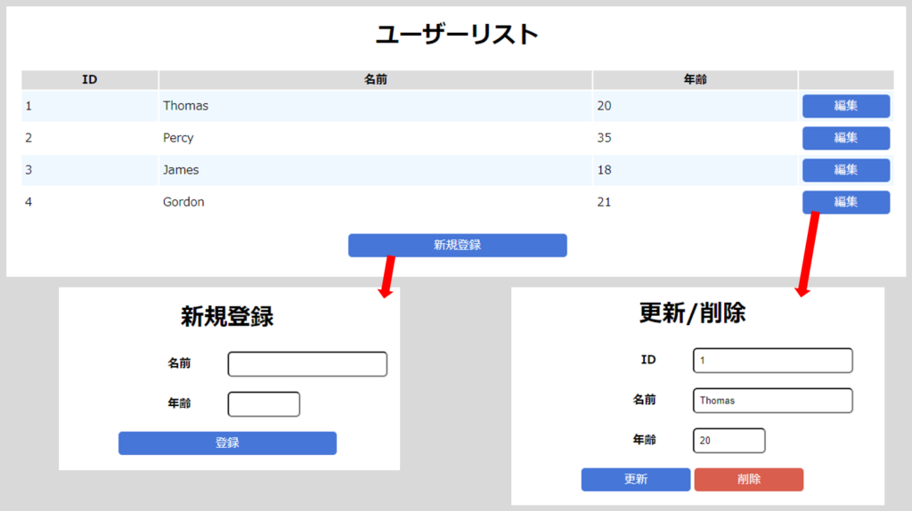Open edit for the James row
Screen dimensions: 912x511
846,170
